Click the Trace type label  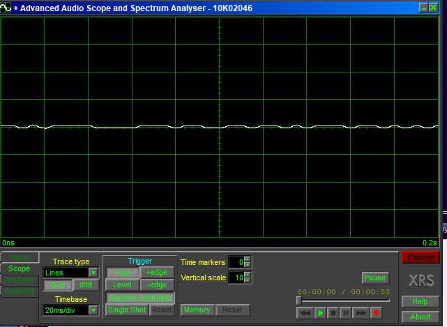click(71, 261)
